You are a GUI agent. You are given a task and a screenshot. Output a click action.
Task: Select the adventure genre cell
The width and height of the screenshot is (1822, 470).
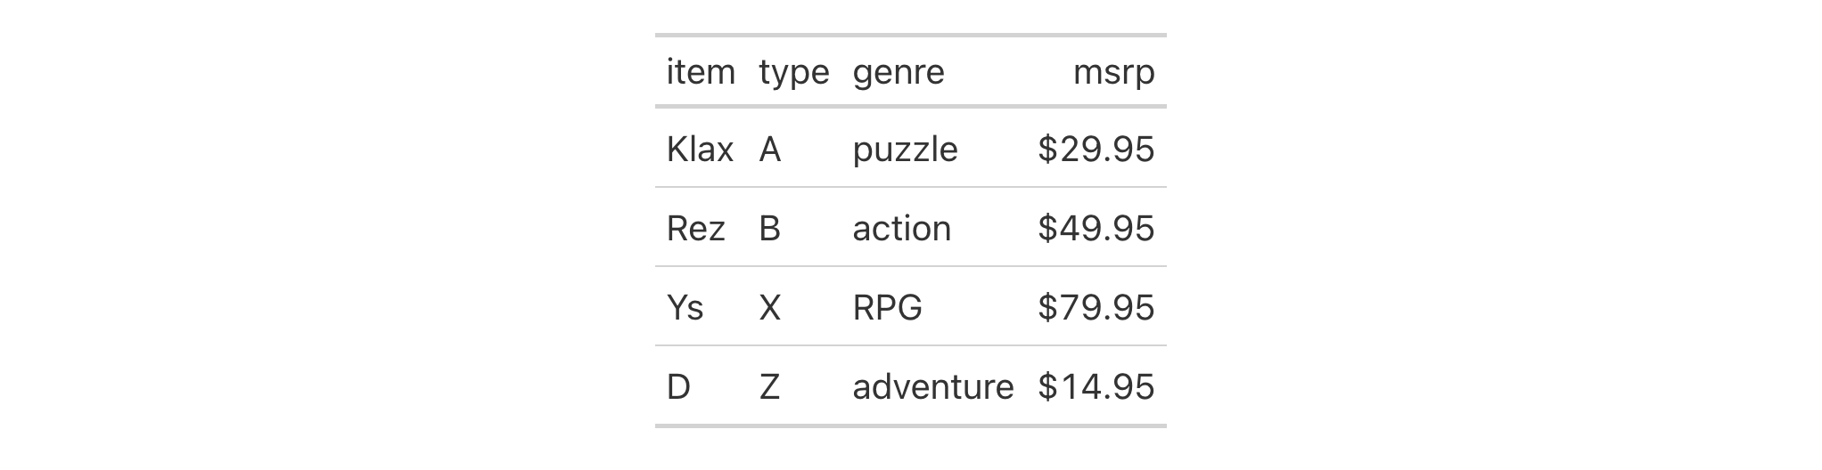click(x=933, y=386)
